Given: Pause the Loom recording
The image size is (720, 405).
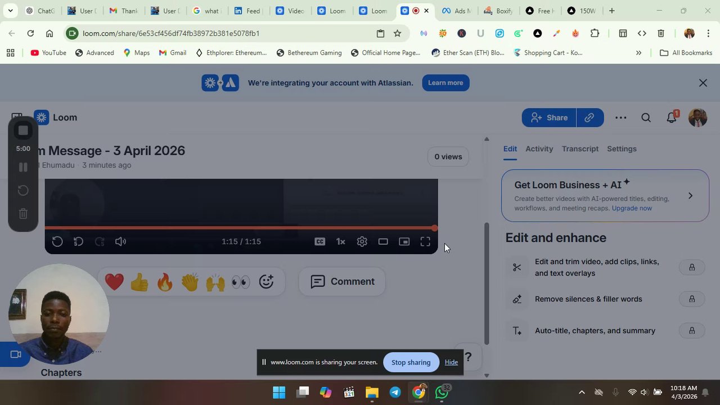Looking at the screenshot, I should [x=23, y=167].
